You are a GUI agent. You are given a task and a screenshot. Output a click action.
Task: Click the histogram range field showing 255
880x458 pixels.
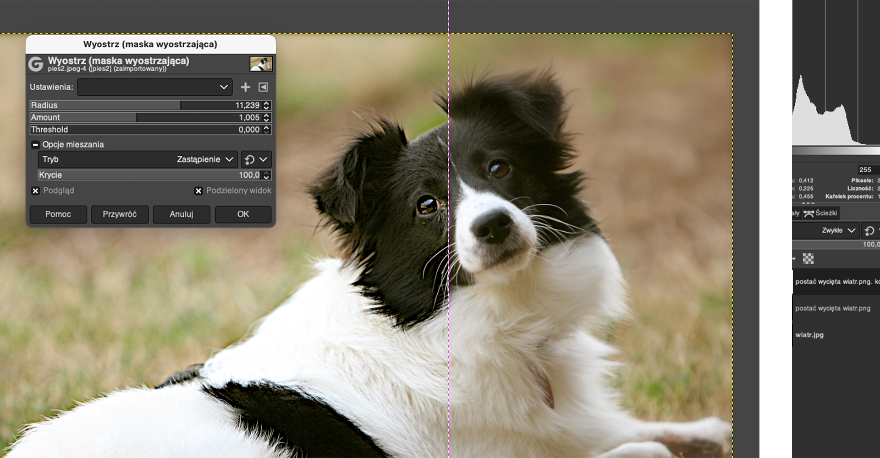coord(868,169)
